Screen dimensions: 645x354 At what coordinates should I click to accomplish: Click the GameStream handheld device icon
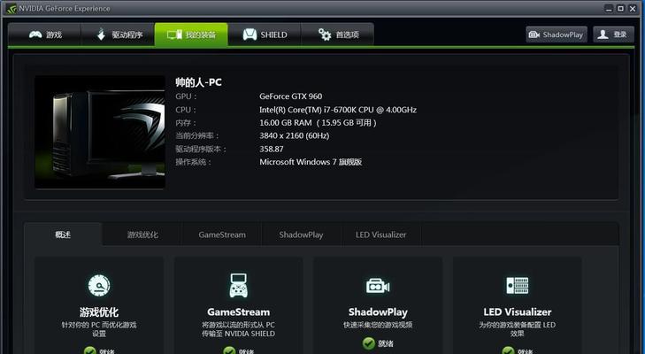239,285
